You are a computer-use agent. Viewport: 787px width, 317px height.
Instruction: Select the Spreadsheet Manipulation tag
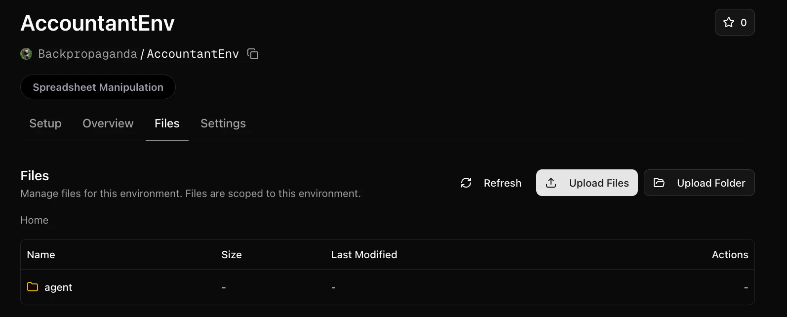tap(98, 87)
